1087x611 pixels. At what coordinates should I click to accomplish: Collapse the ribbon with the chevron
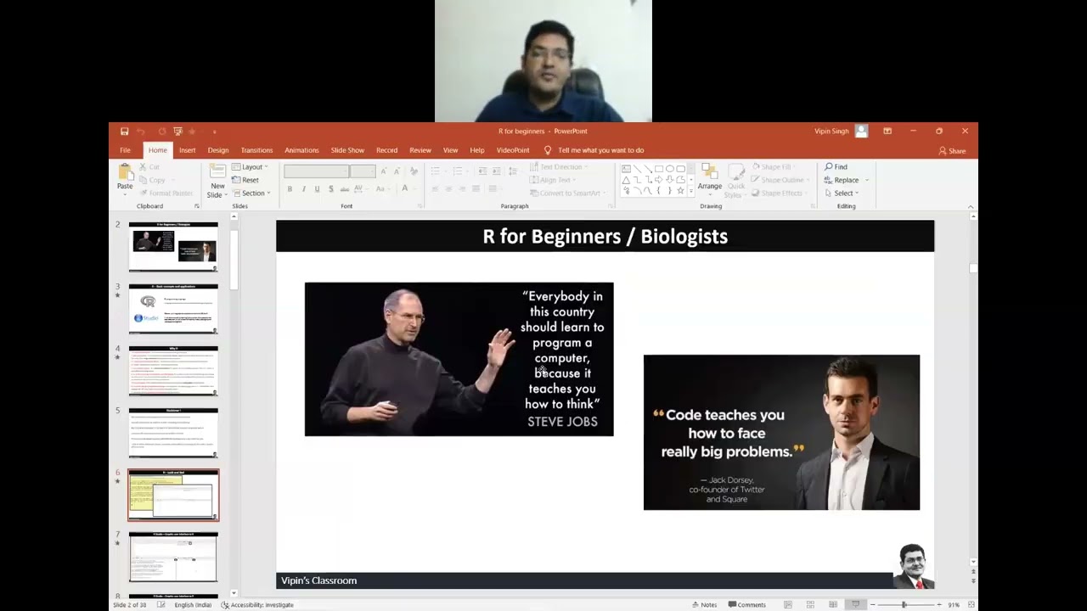pos(971,206)
